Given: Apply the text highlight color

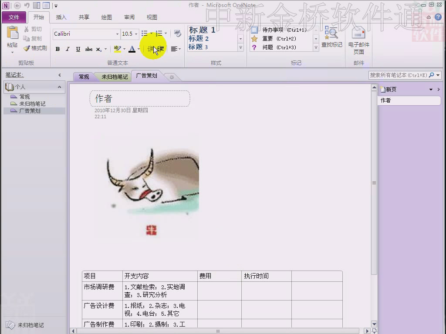Looking at the screenshot, I should click(117, 49).
